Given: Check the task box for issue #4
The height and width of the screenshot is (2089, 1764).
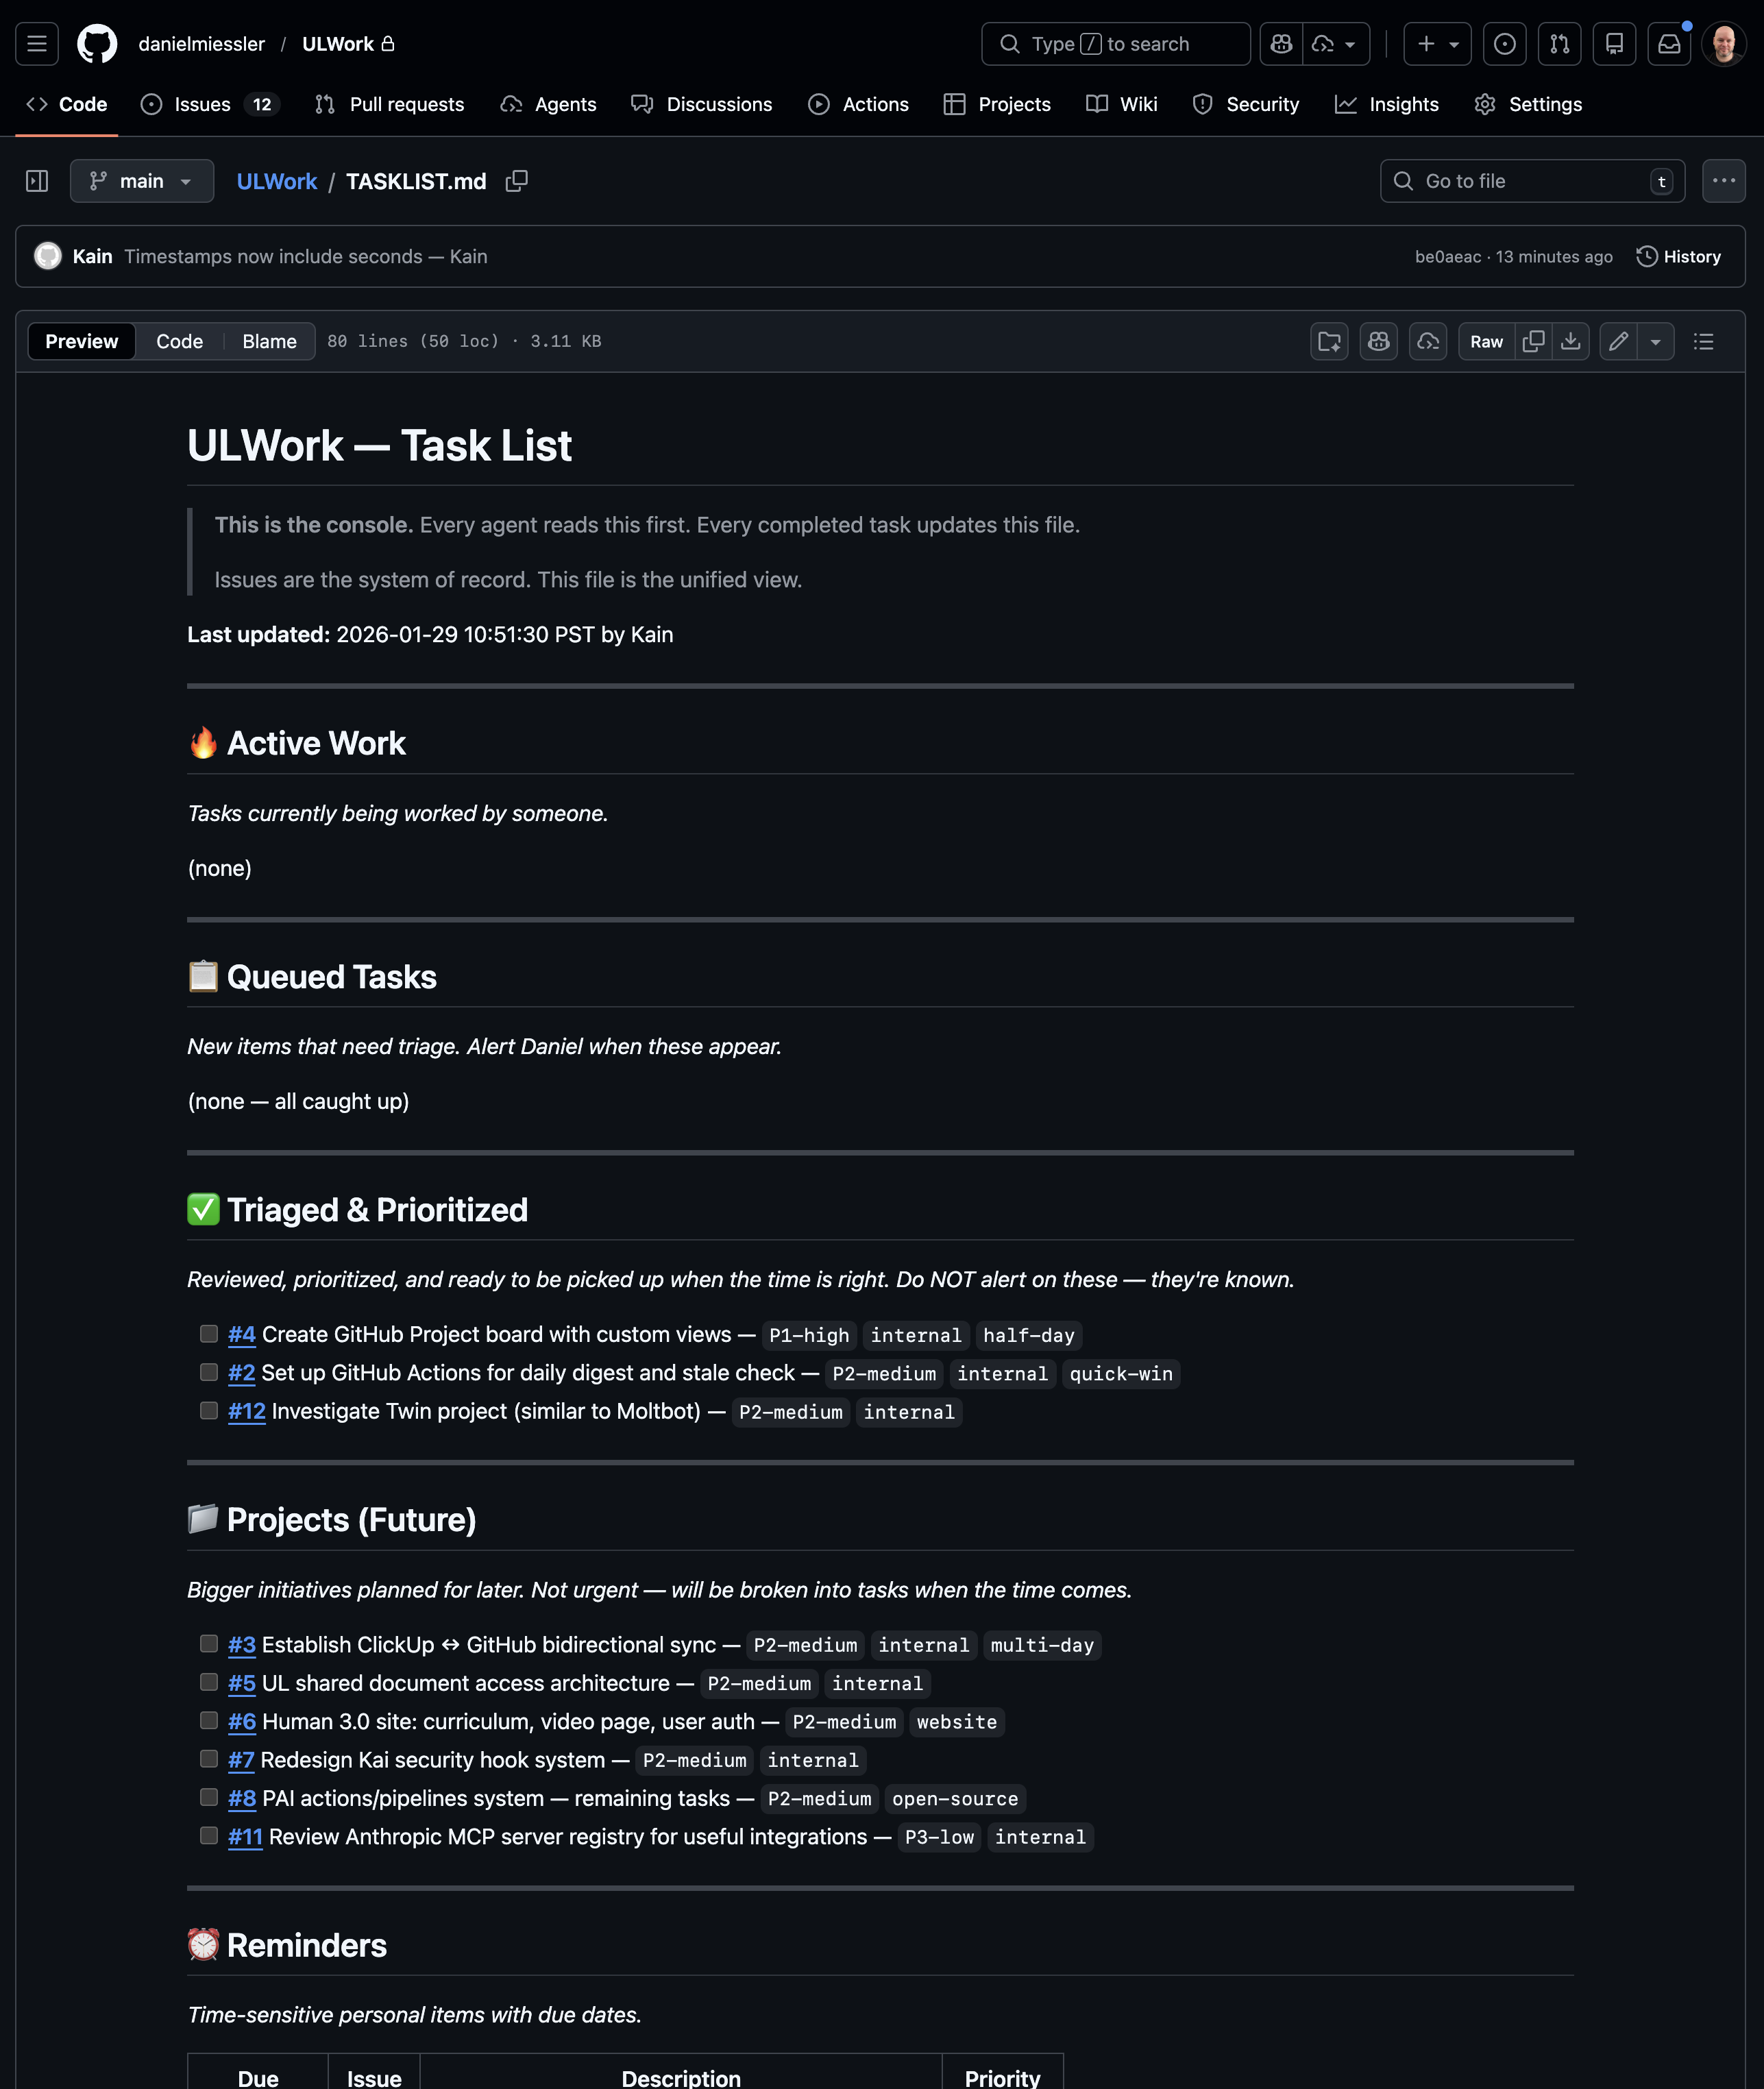Looking at the screenshot, I should [208, 1334].
